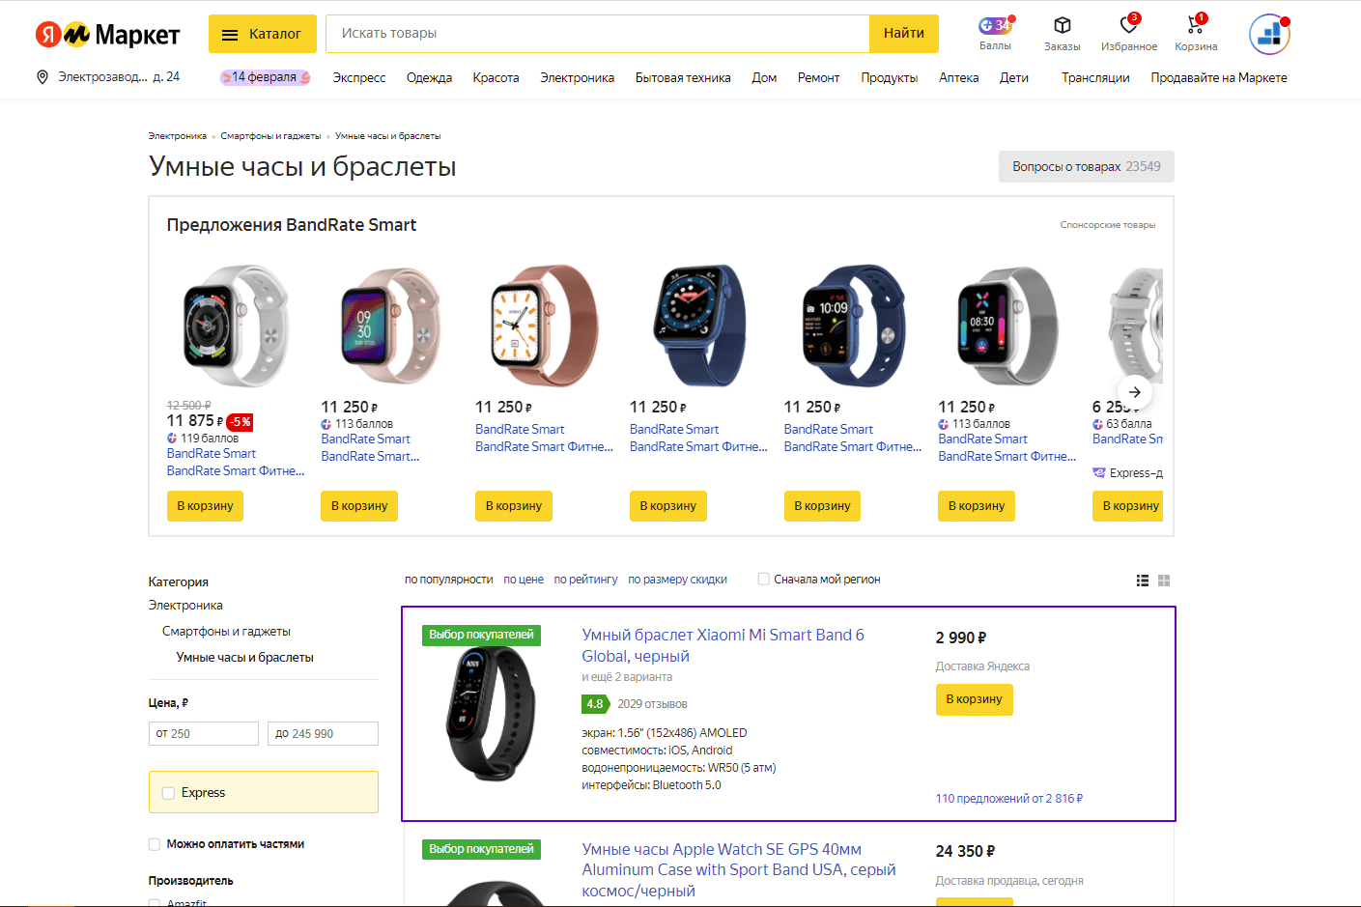Open the Каталог dropdown menu
Screen dimensions: 1361x907
click(x=263, y=34)
